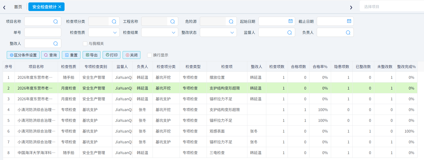Click 月度检查 in the highlighted row 2

tap(69, 88)
